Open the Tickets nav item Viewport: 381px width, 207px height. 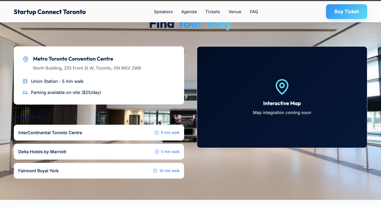pos(212,12)
